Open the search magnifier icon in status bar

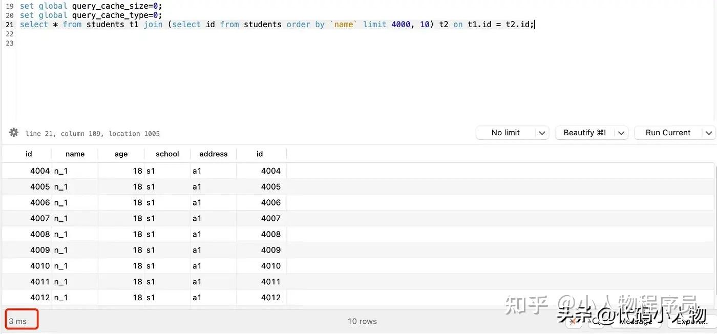pos(597,321)
